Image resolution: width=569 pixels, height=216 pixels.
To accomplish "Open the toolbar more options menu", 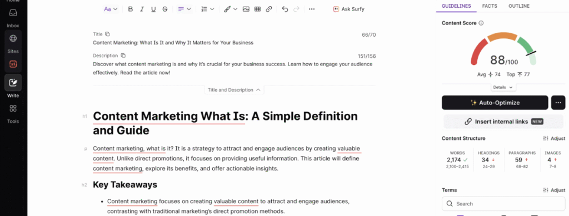I will [x=312, y=9].
